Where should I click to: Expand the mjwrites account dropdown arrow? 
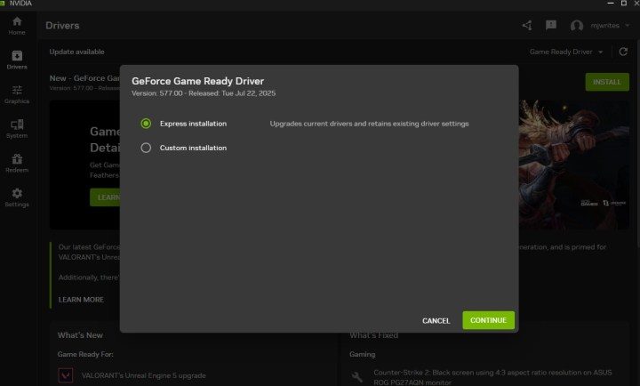click(x=628, y=26)
